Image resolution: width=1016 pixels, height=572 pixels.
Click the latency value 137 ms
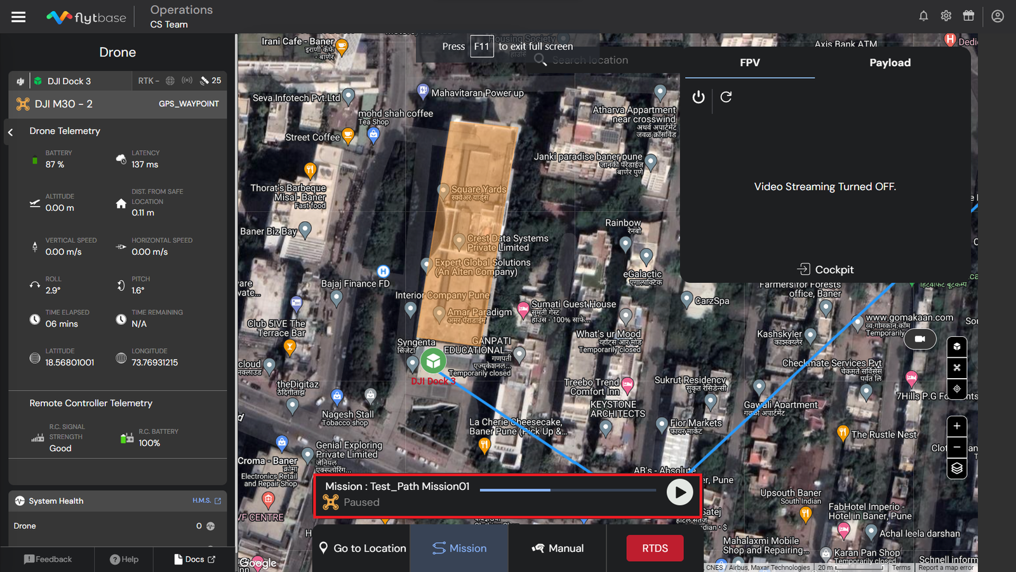point(145,165)
